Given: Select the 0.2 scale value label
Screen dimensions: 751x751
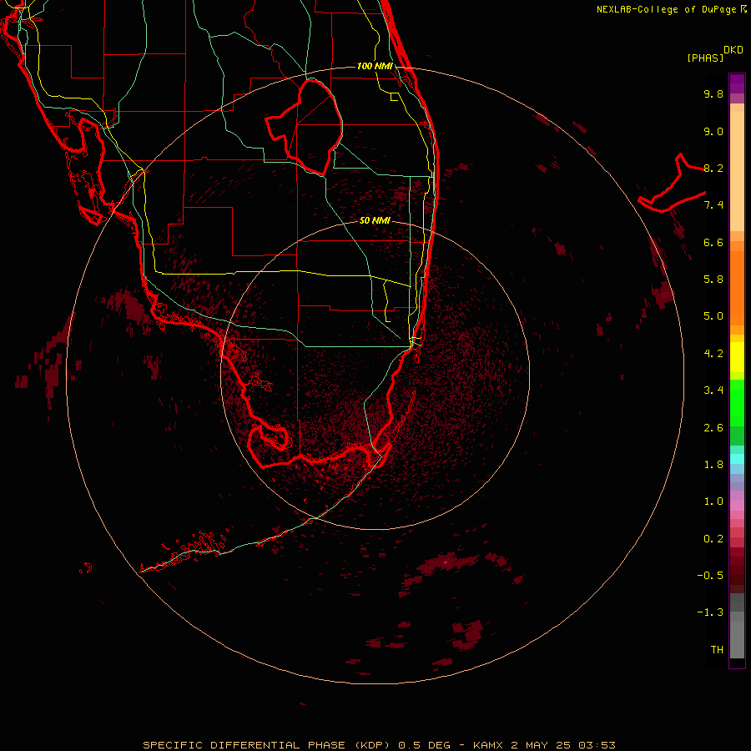Looking at the screenshot, I should (x=713, y=539).
